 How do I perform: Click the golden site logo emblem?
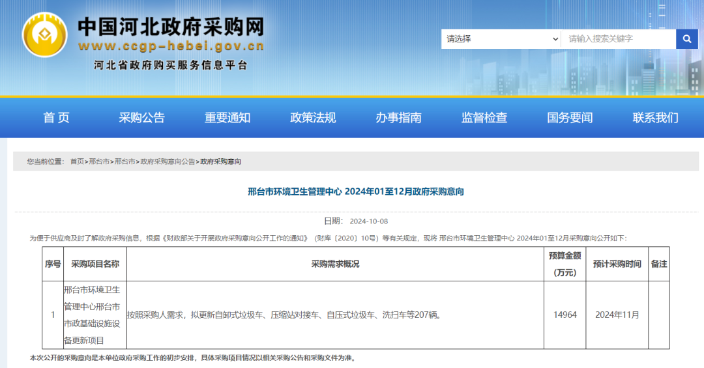(44, 35)
